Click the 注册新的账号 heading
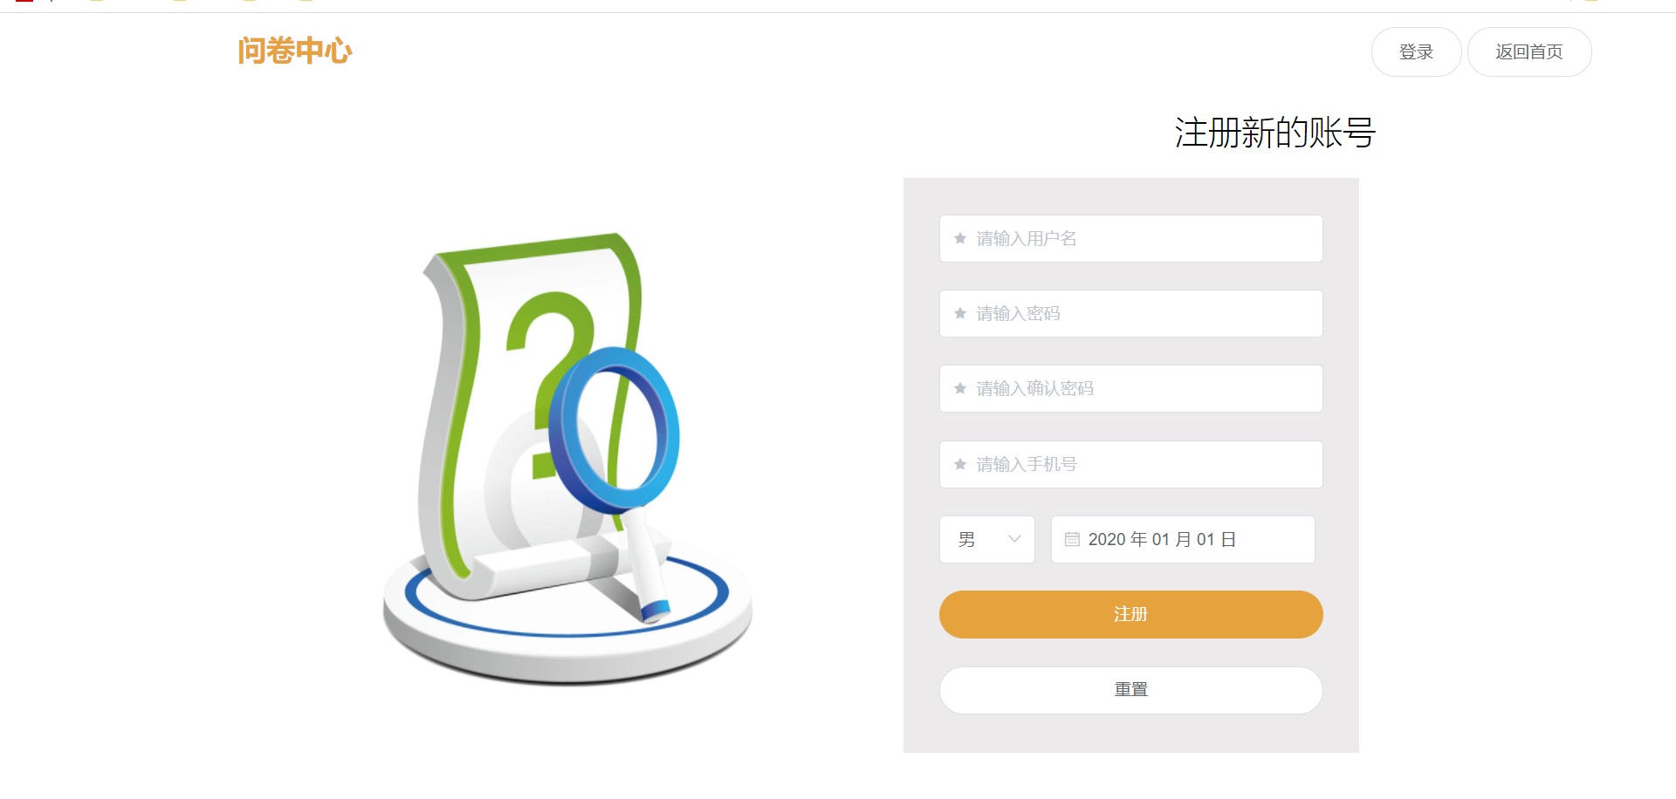 [x=1274, y=133]
